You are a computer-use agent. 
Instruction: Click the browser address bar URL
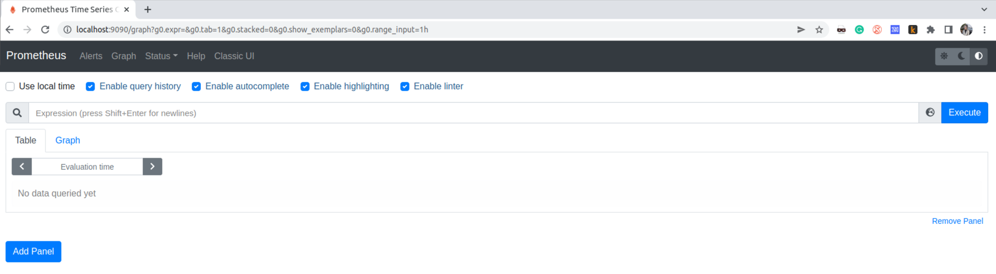point(252,30)
